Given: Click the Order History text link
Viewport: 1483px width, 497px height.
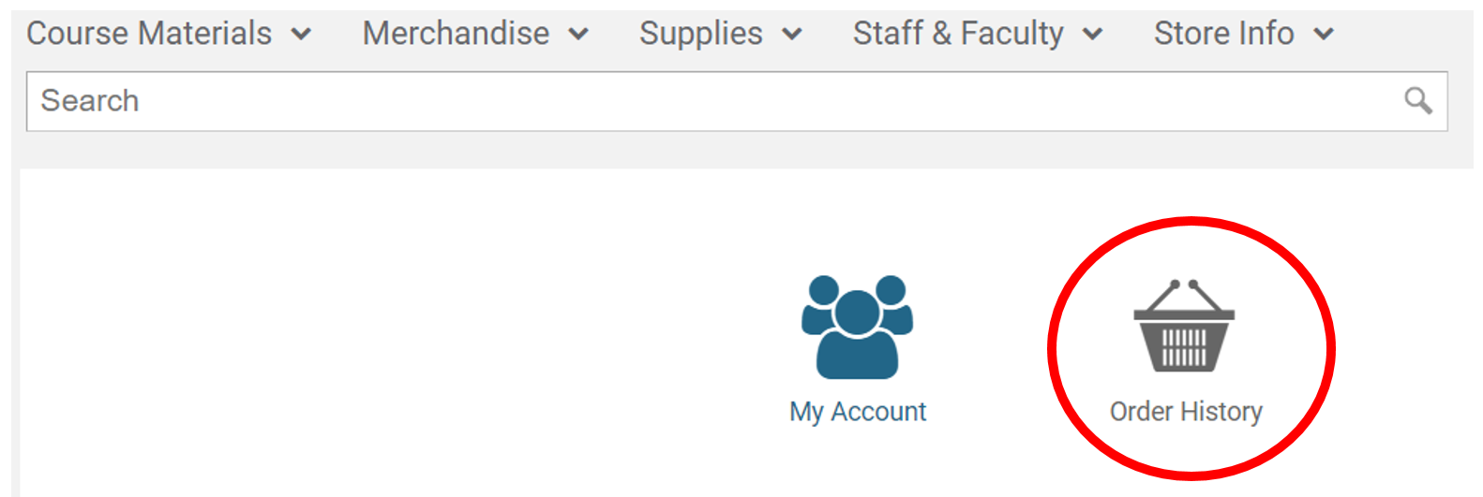Looking at the screenshot, I should (1186, 412).
